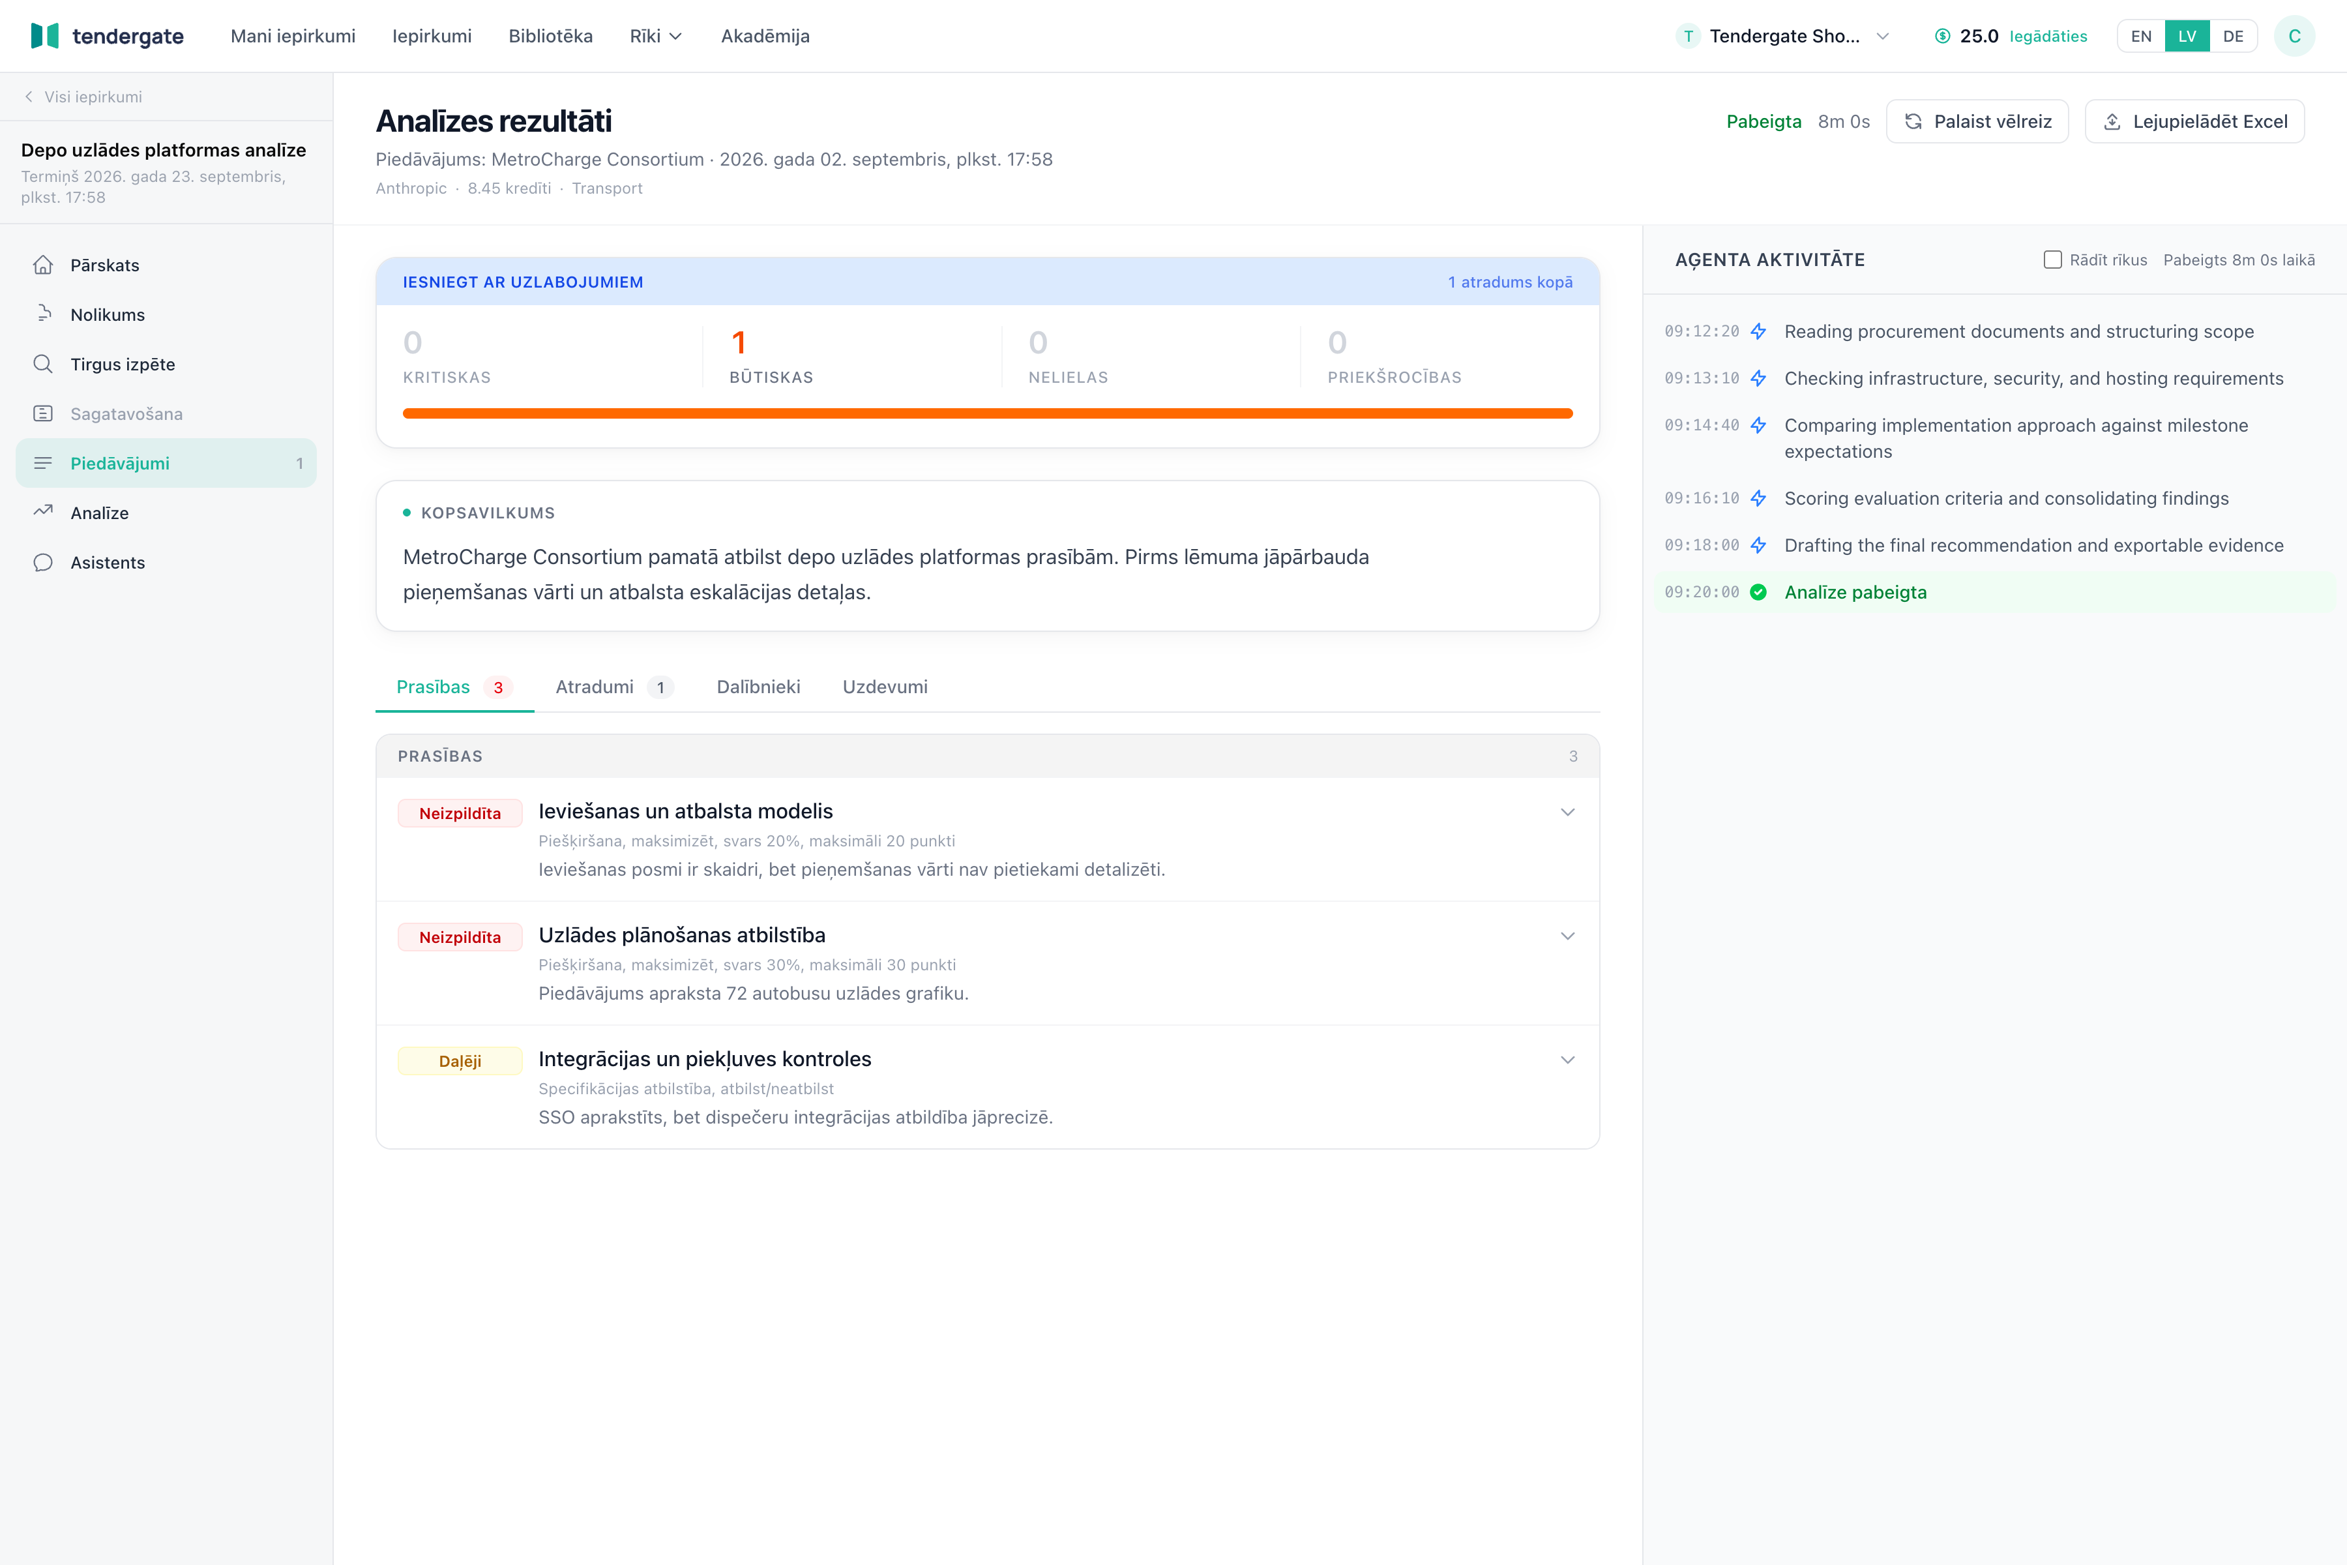Screen dimensions: 2347x1565
Task: Click lightning icon at 09:18:00 activity
Action: point(1758,545)
